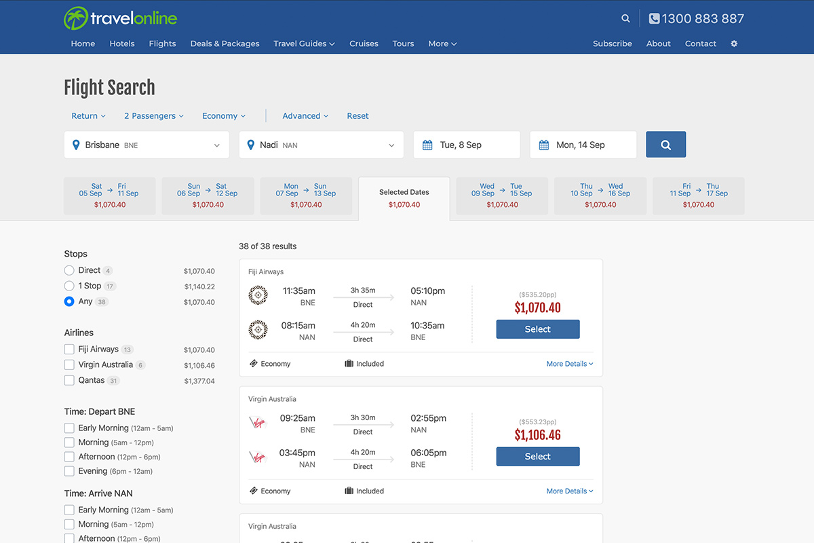
Task: Expand the Economy cabin class dropdown
Action: click(x=224, y=116)
